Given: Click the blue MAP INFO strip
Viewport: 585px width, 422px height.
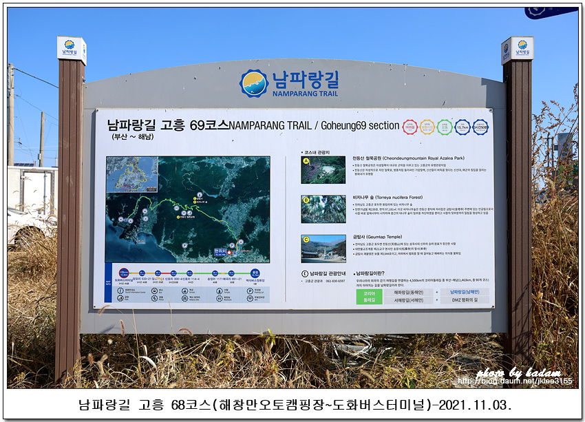Looking at the screenshot, I should coord(108,282).
